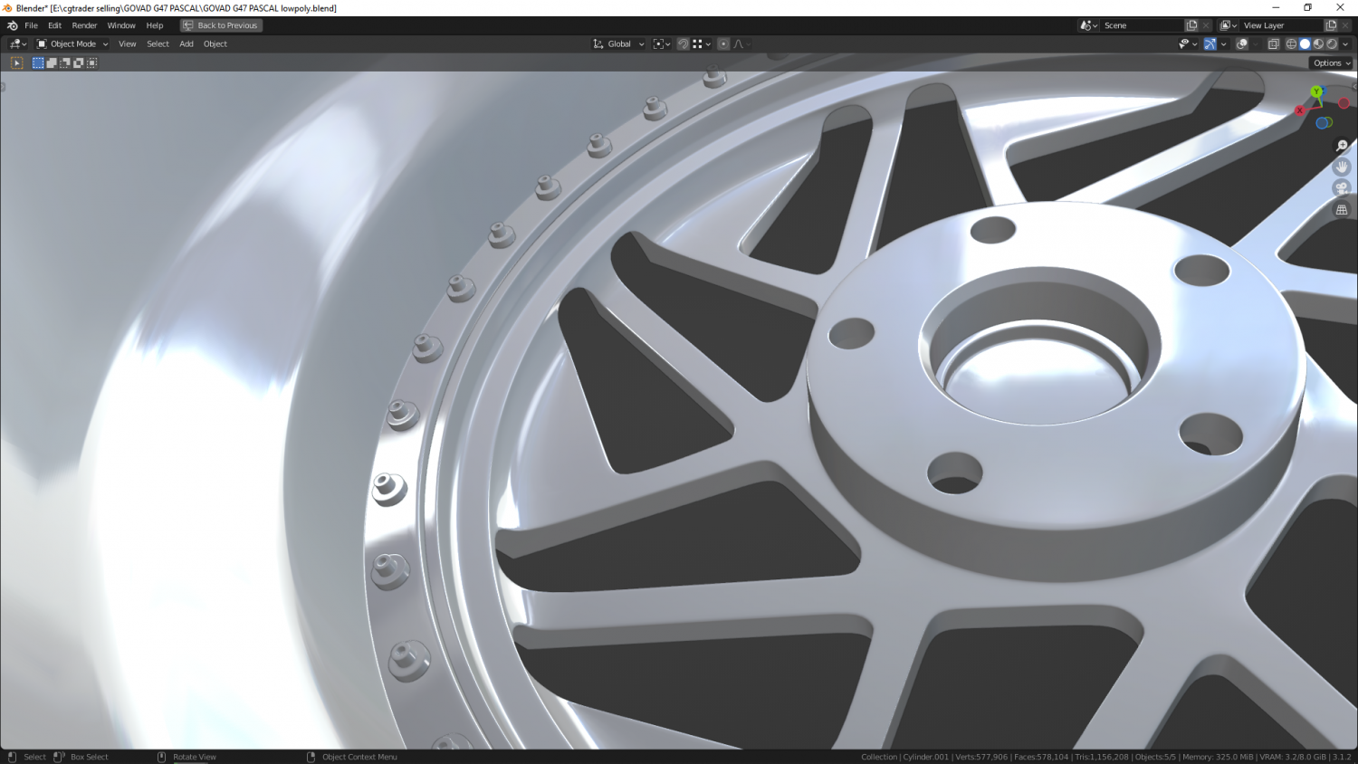Choose the Extend existing selection mode

52,62
